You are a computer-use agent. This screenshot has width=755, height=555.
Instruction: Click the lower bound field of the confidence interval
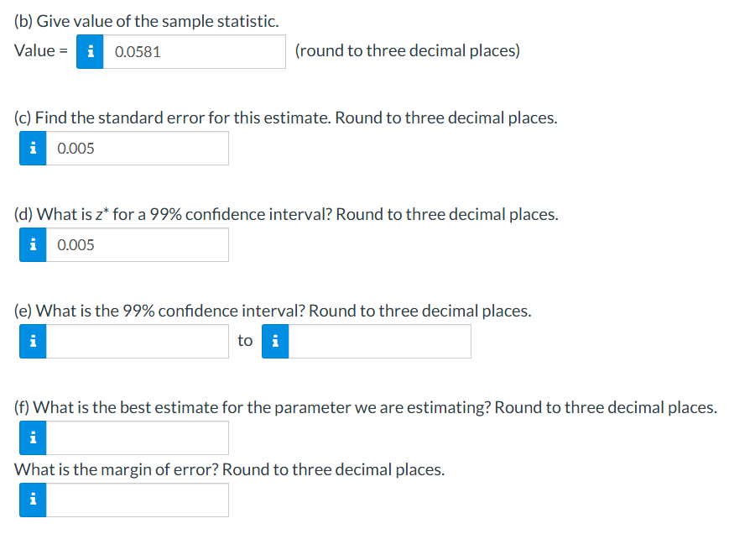(x=138, y=341)
